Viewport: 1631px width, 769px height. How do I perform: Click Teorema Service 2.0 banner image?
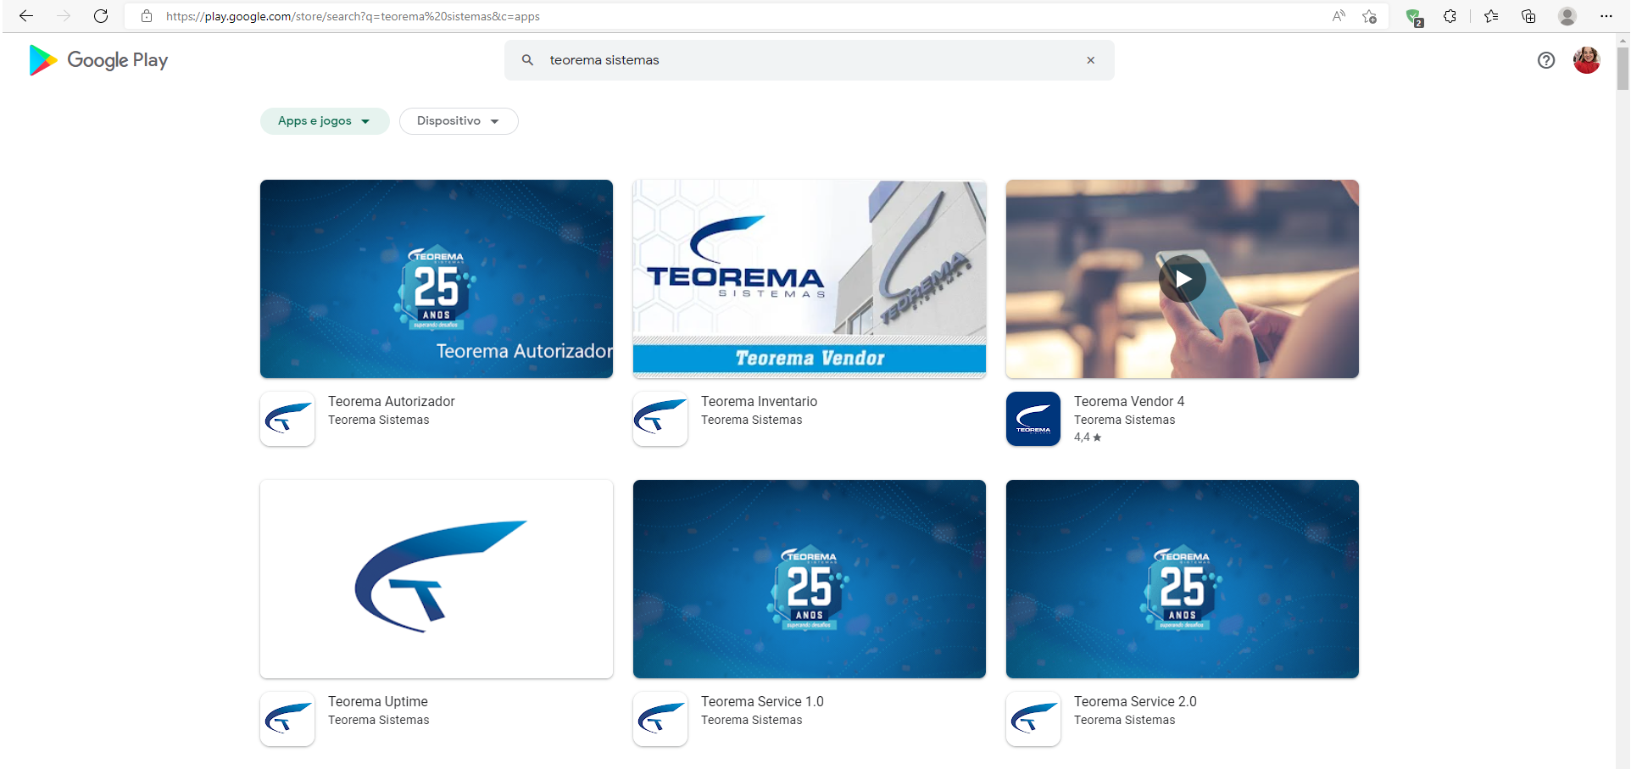[1183, 579]
